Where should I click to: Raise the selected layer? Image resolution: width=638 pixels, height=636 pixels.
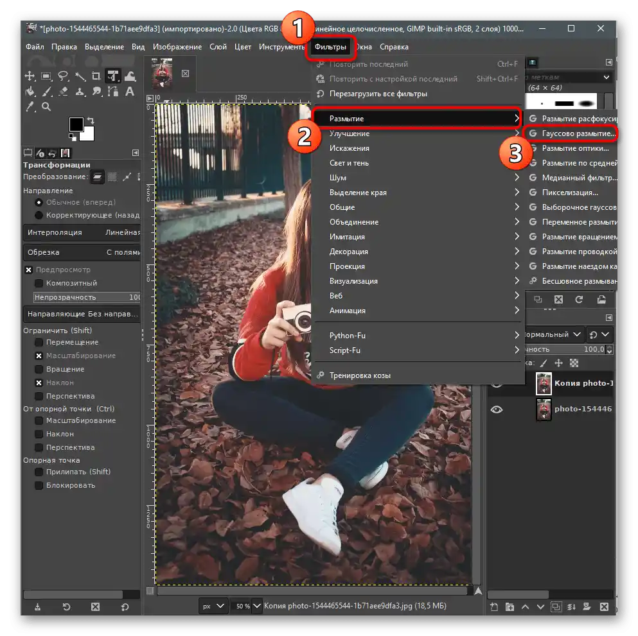point(526,606)
